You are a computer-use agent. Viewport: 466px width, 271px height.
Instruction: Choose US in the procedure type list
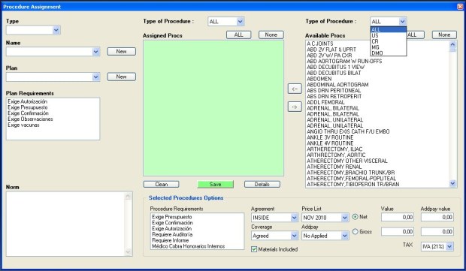pos(388,35)
